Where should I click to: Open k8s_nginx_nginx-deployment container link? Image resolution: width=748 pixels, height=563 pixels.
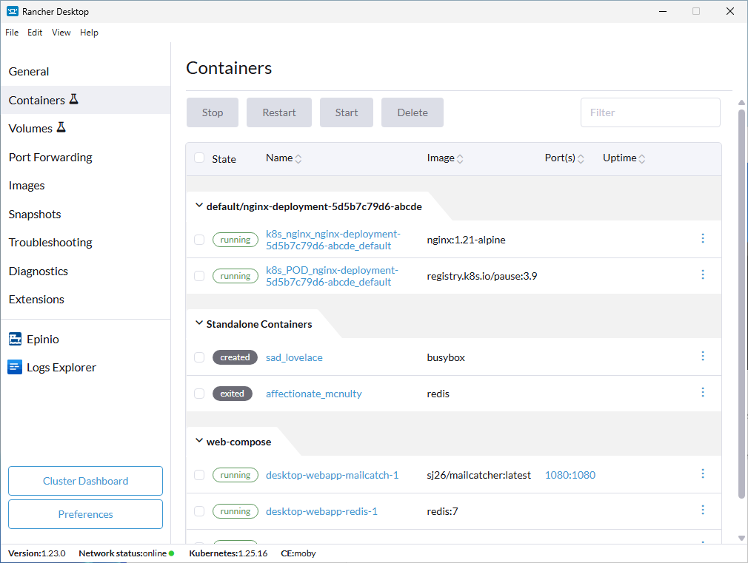pyautogui.click(x=333, y=240)
